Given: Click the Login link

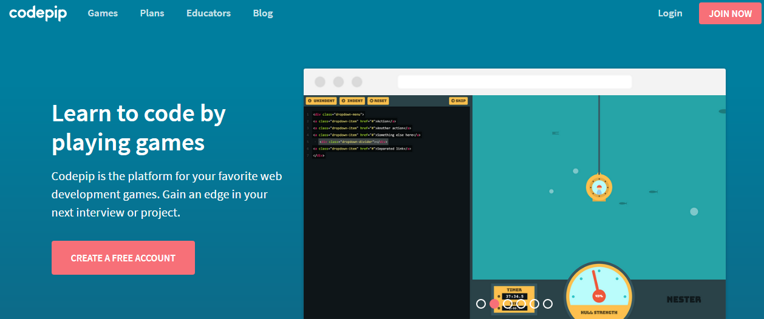Looking at the screenshot, I should point(670,13).
